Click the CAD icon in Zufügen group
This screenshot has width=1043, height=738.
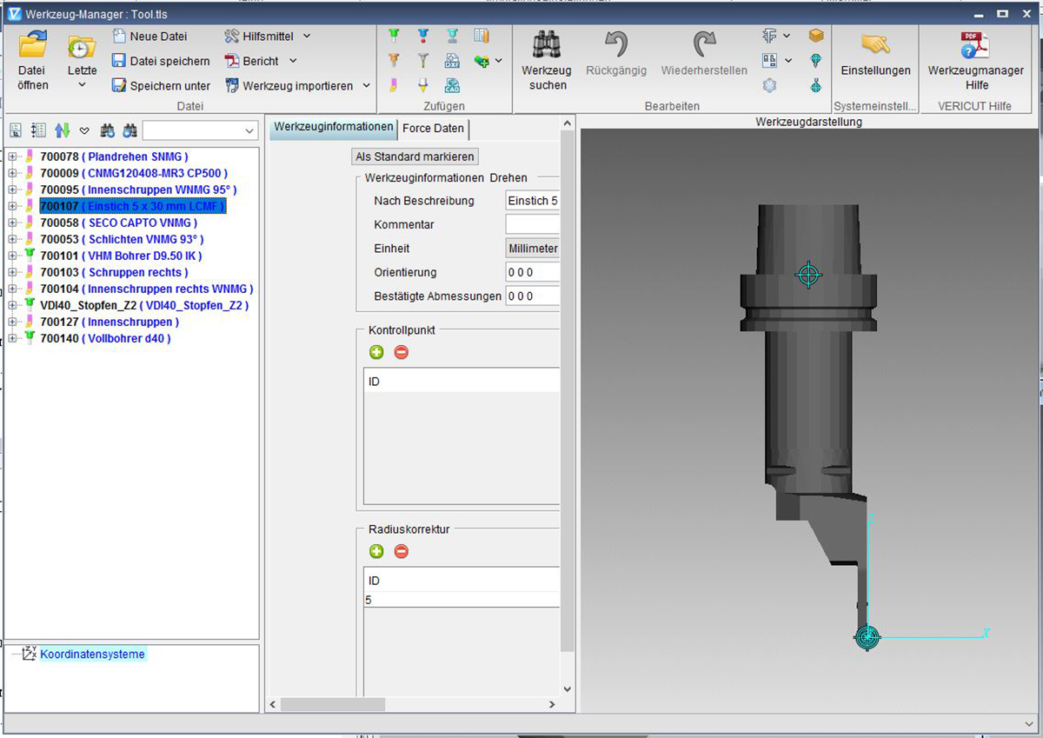tap(452, 85)
